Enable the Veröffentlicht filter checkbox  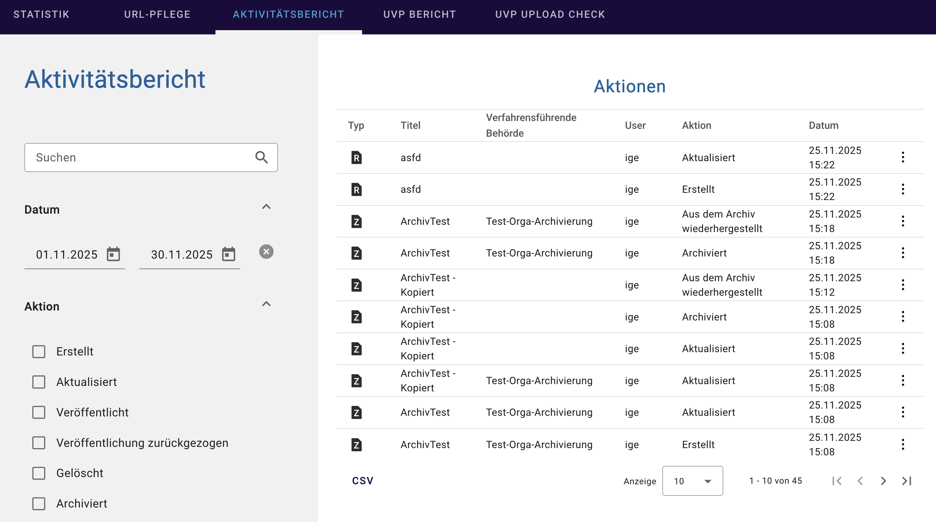[x=39, y=412]
